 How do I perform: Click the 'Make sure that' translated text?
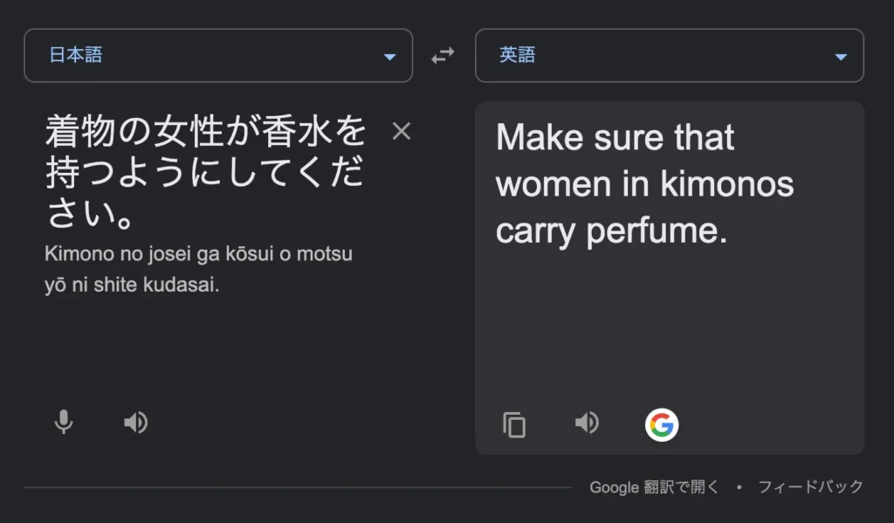615,138
